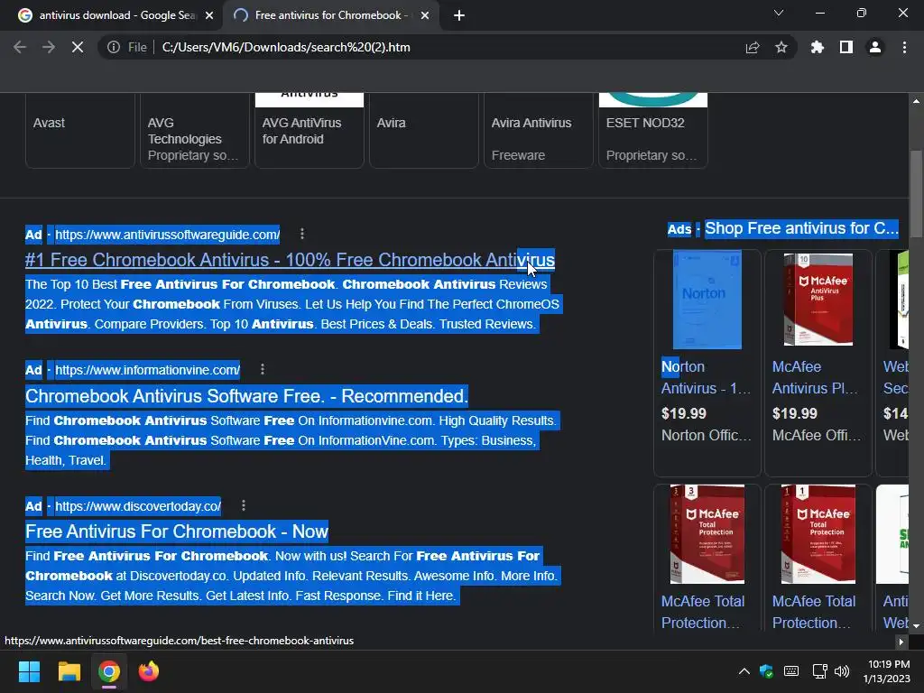Select the AVG AntiVirus for Android card
924x693 pixels.
pos(310,131)
